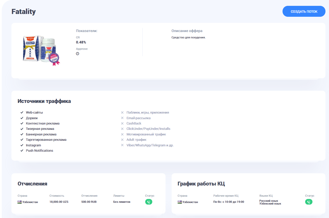Click the Узбекский язык call-center language

tap(270, 204)
